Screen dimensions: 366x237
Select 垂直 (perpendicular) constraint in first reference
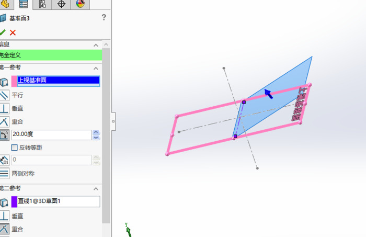(x=4, y=108)
